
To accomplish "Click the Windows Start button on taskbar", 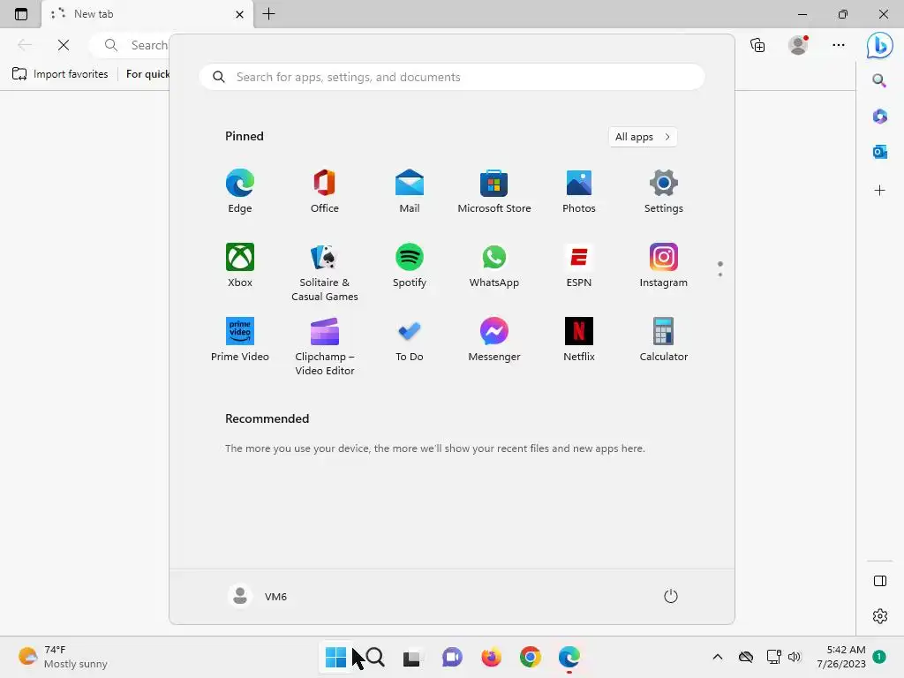I will (x=335, y=657).
